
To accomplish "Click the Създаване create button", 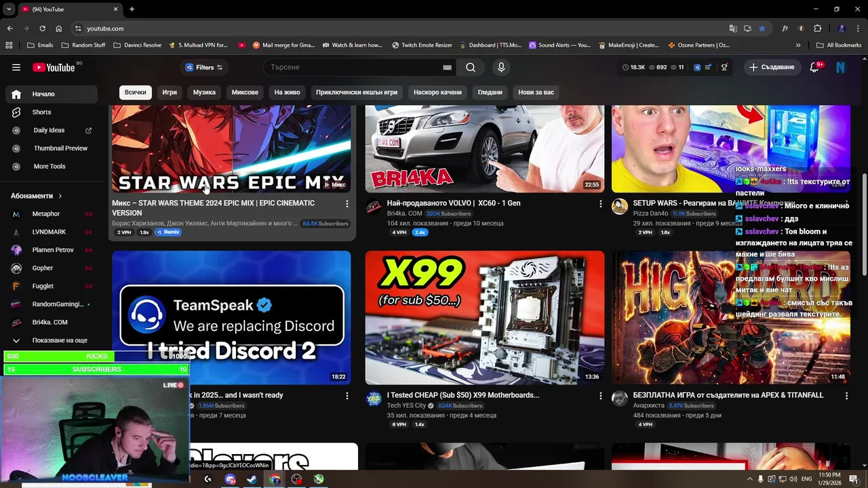I will pyautogui.click(x=771, y=67).
